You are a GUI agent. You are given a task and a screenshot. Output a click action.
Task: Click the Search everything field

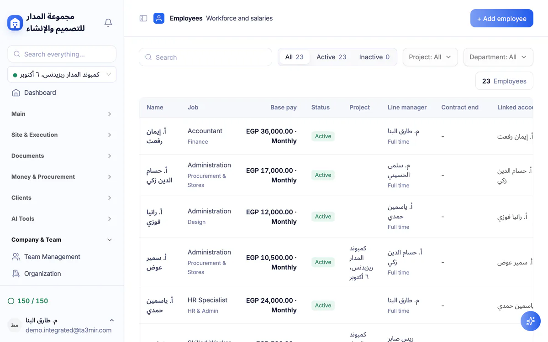click(62, 54)
